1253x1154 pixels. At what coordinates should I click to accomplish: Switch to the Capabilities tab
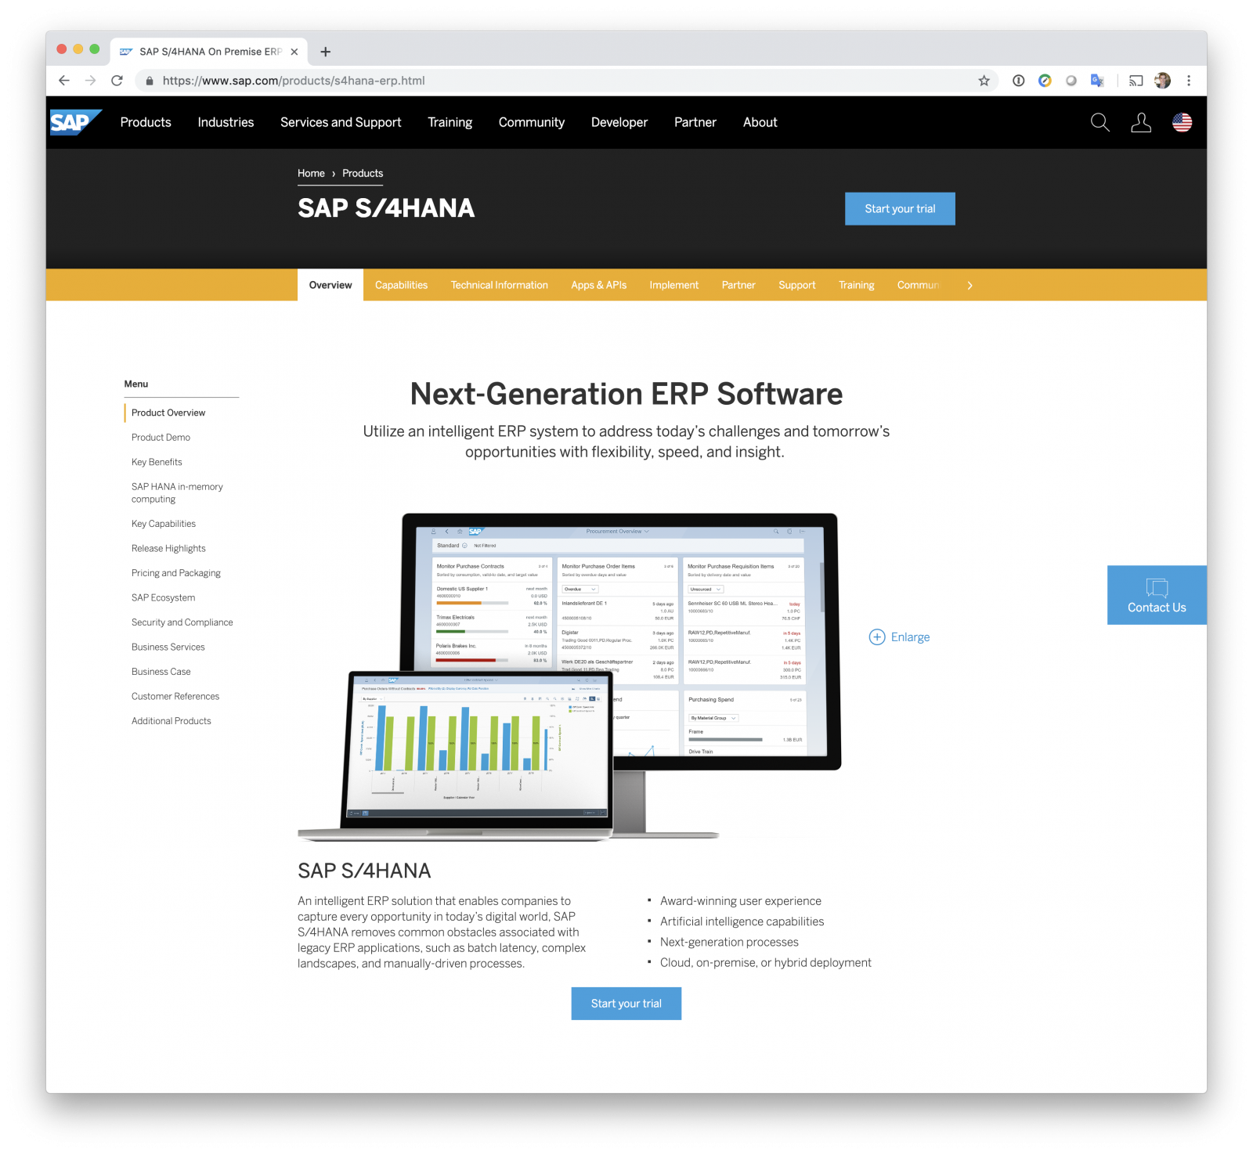pos(401,285)
